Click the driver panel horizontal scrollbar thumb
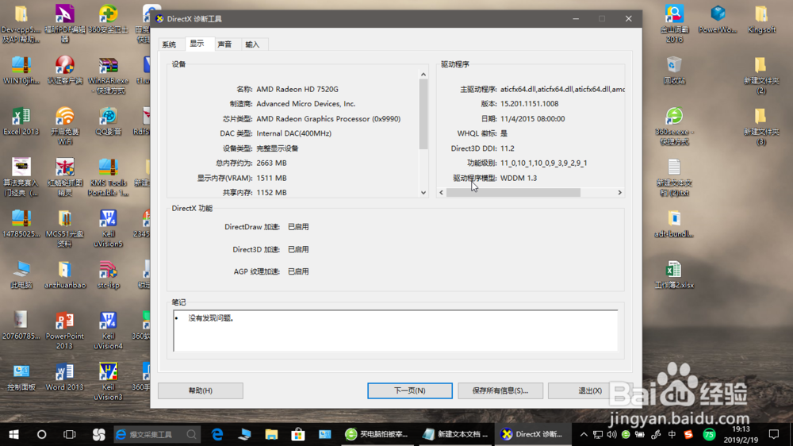 (513, 192)
